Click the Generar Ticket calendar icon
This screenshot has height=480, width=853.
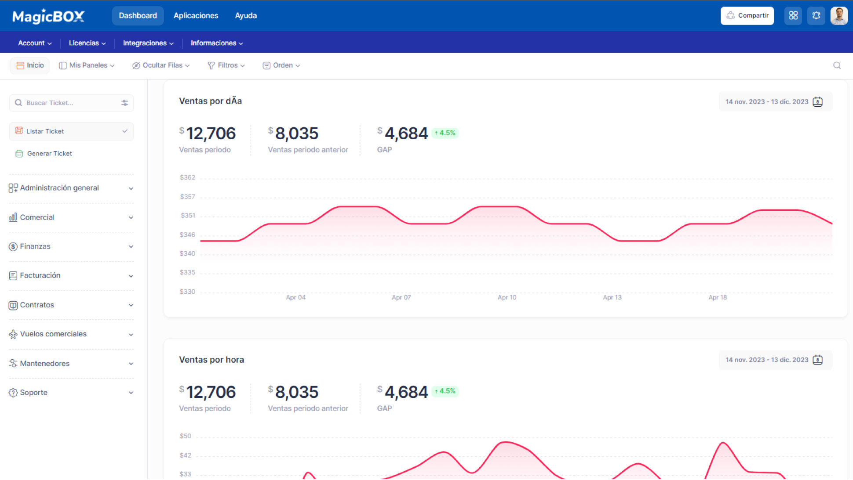19,154
